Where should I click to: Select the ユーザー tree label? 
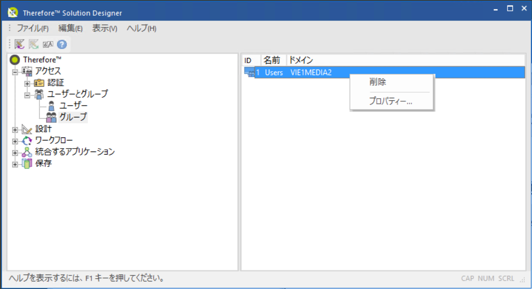73,105
